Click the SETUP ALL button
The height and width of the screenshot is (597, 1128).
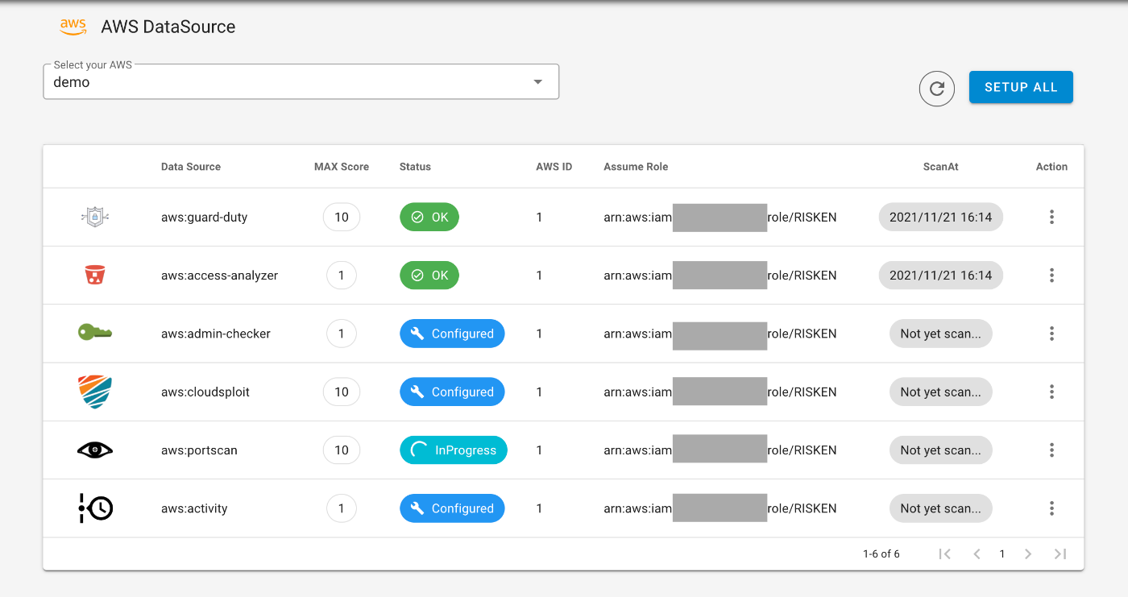[x=1021, y=87]
